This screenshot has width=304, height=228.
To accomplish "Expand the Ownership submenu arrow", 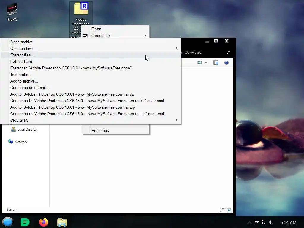I will 145,35.
